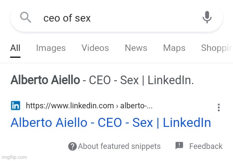Click the gray featured snippet heading text
233x161 pixels.
(x=102, y=80)
